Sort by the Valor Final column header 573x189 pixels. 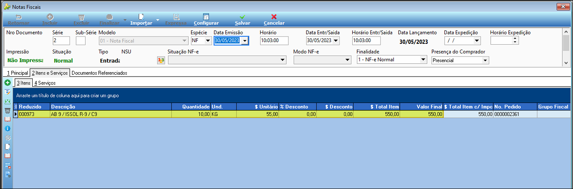(x=422, y=106)
